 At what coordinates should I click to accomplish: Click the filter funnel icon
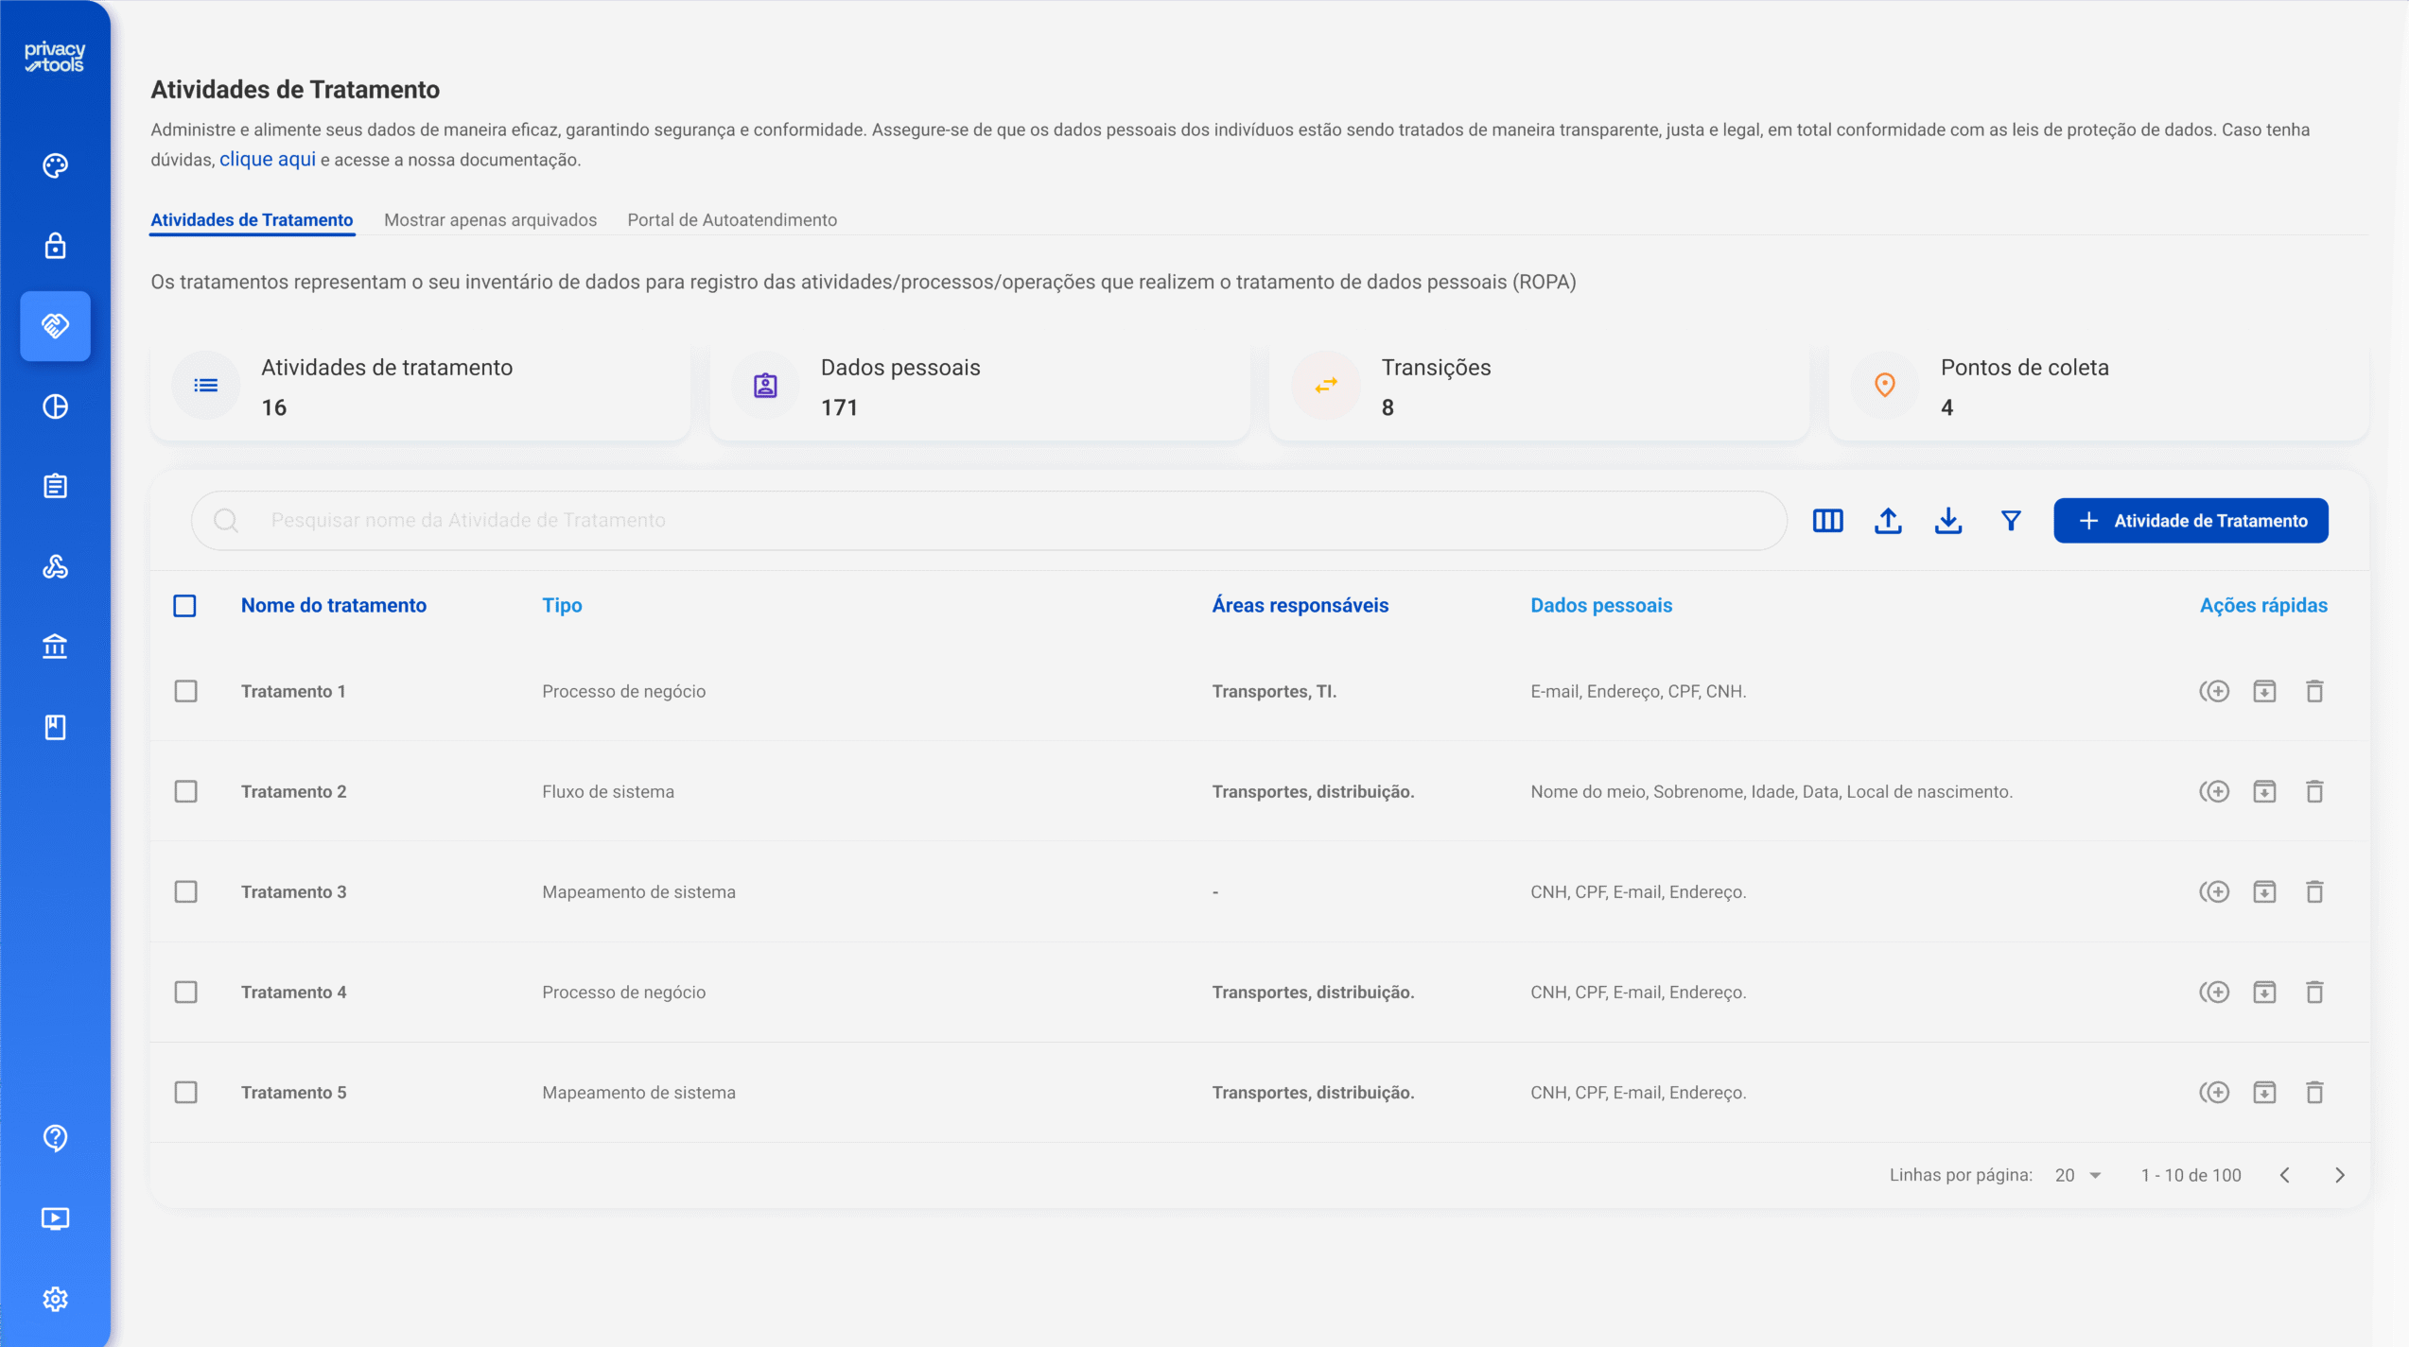click(2011, 521)
